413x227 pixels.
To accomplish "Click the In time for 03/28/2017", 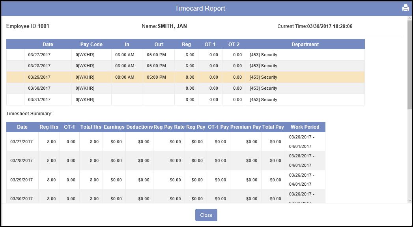I will coord(125,66).
